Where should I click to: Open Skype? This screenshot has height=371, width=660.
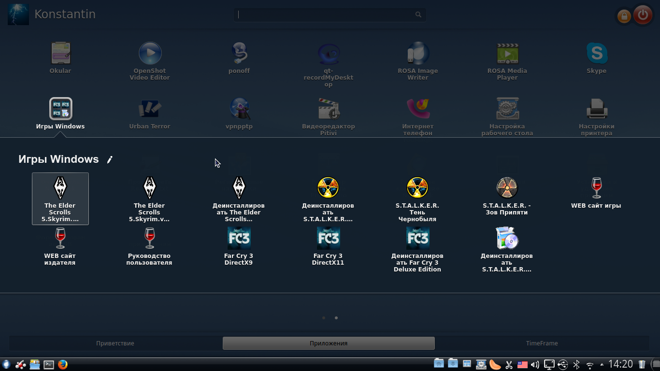coord(597,58)
